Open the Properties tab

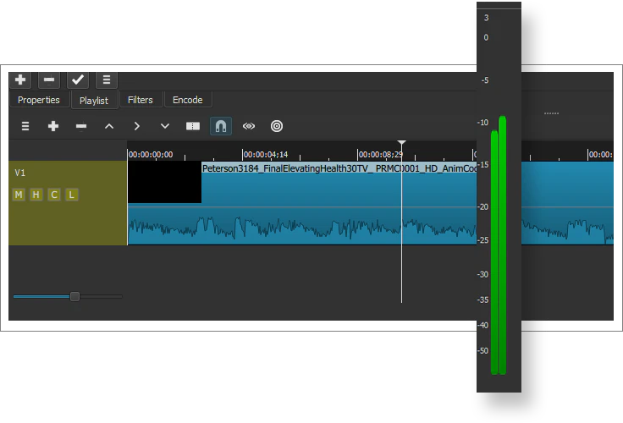click(39, 100)
